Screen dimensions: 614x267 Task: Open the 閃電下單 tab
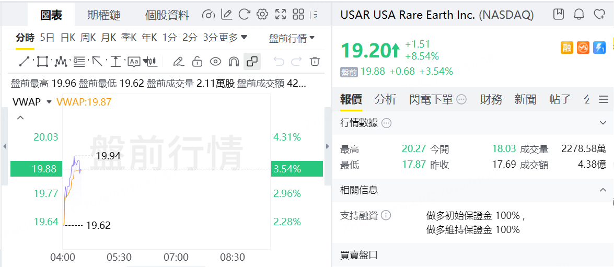tap(431, 99)
